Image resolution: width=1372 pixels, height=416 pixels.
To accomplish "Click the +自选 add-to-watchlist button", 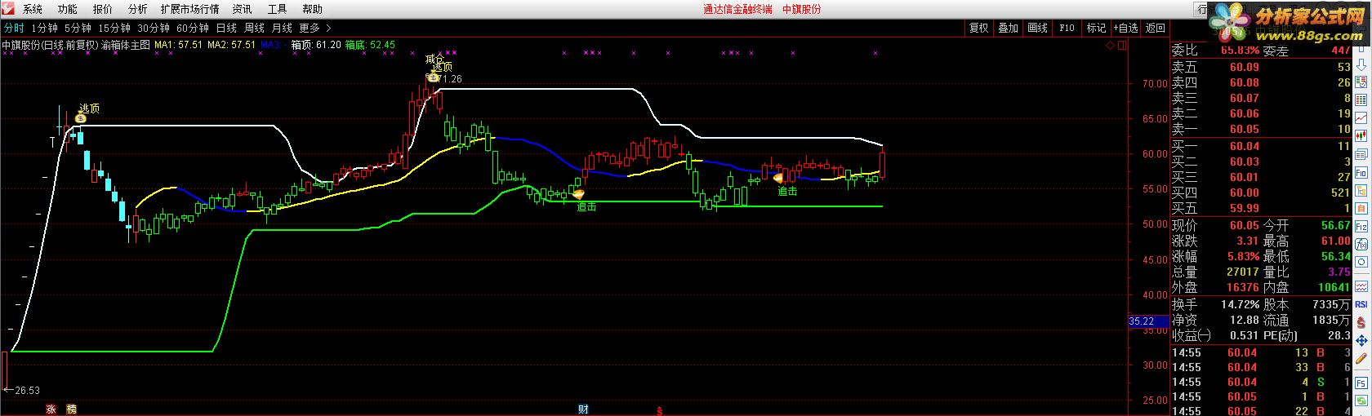I will 1125,28.
